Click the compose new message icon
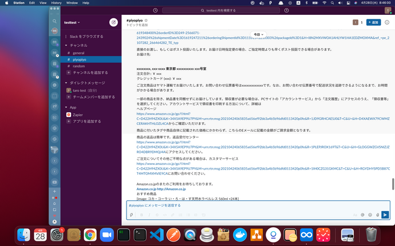 coord(113,22)
